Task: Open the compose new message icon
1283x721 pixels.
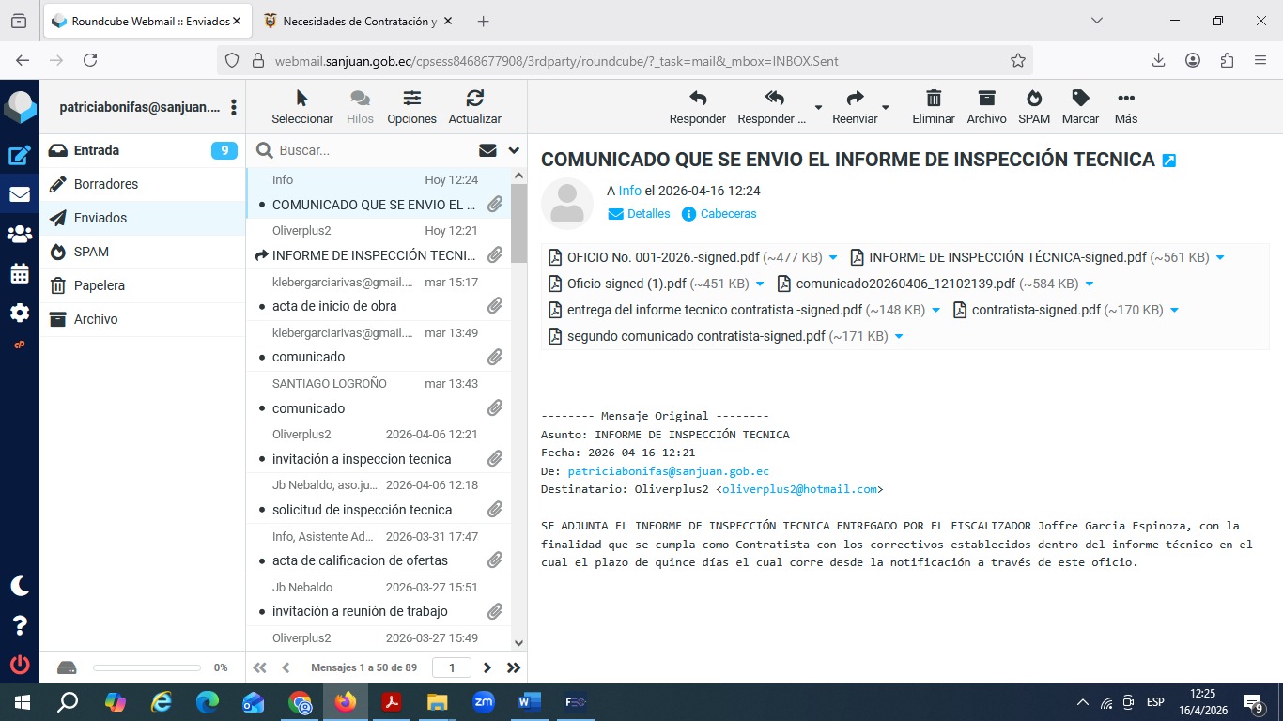Action: click(20, 156)
